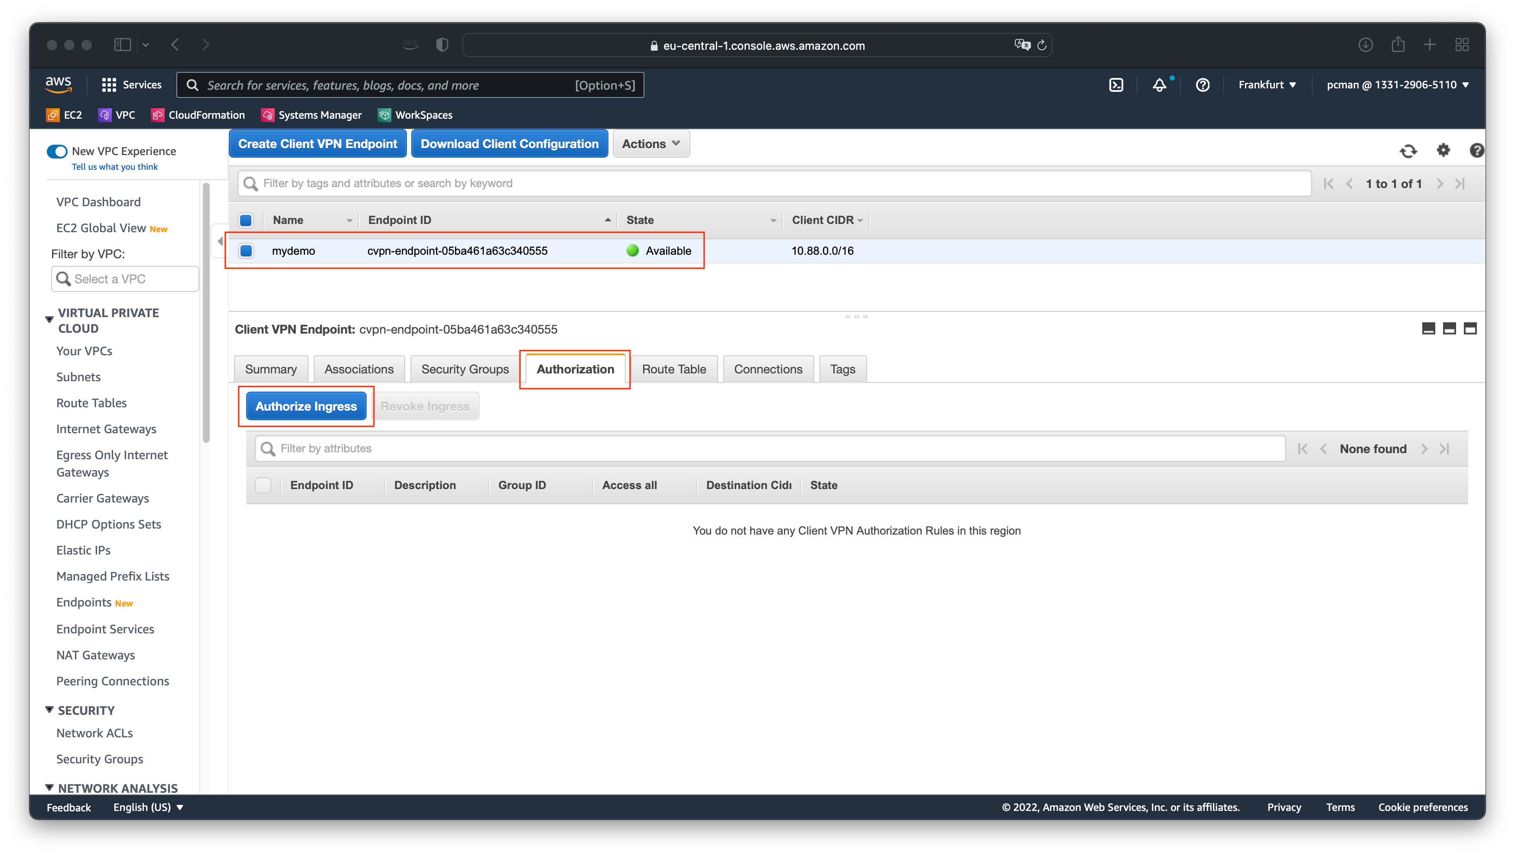Screen dimensions: 1515x856
Task: Click Download Client Configuration
Action: 509,144
